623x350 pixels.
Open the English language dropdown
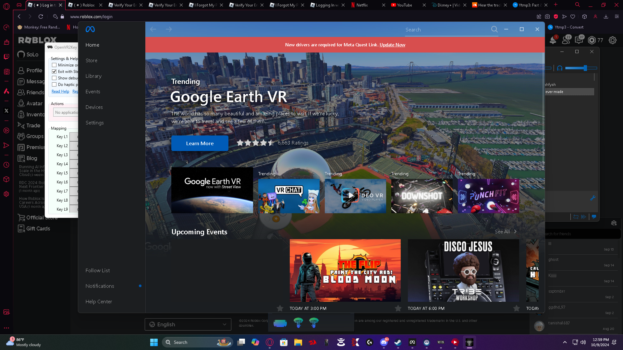coord(188,324)
